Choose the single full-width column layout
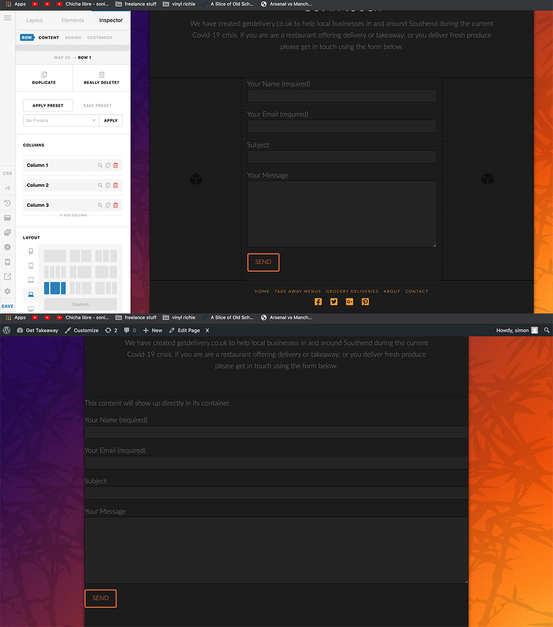The image size is (553, 627). tap(55, 256)
